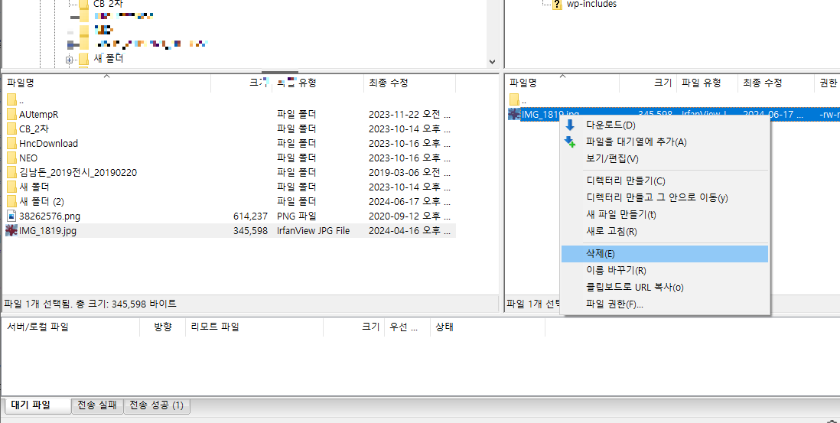Click local status text 파일 1개 선택됨

(x=39, y=304)
